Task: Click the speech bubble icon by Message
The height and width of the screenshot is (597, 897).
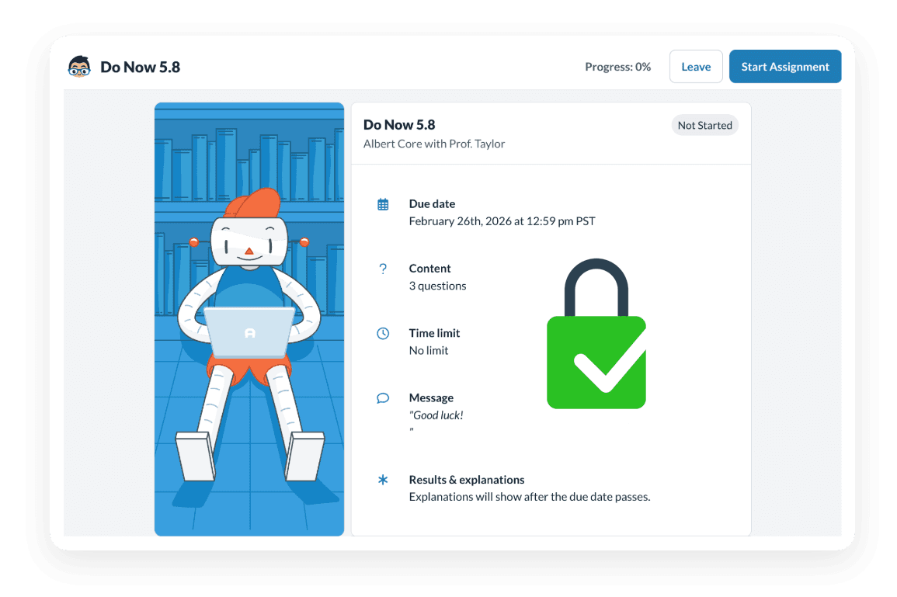Action: point(382,397)
